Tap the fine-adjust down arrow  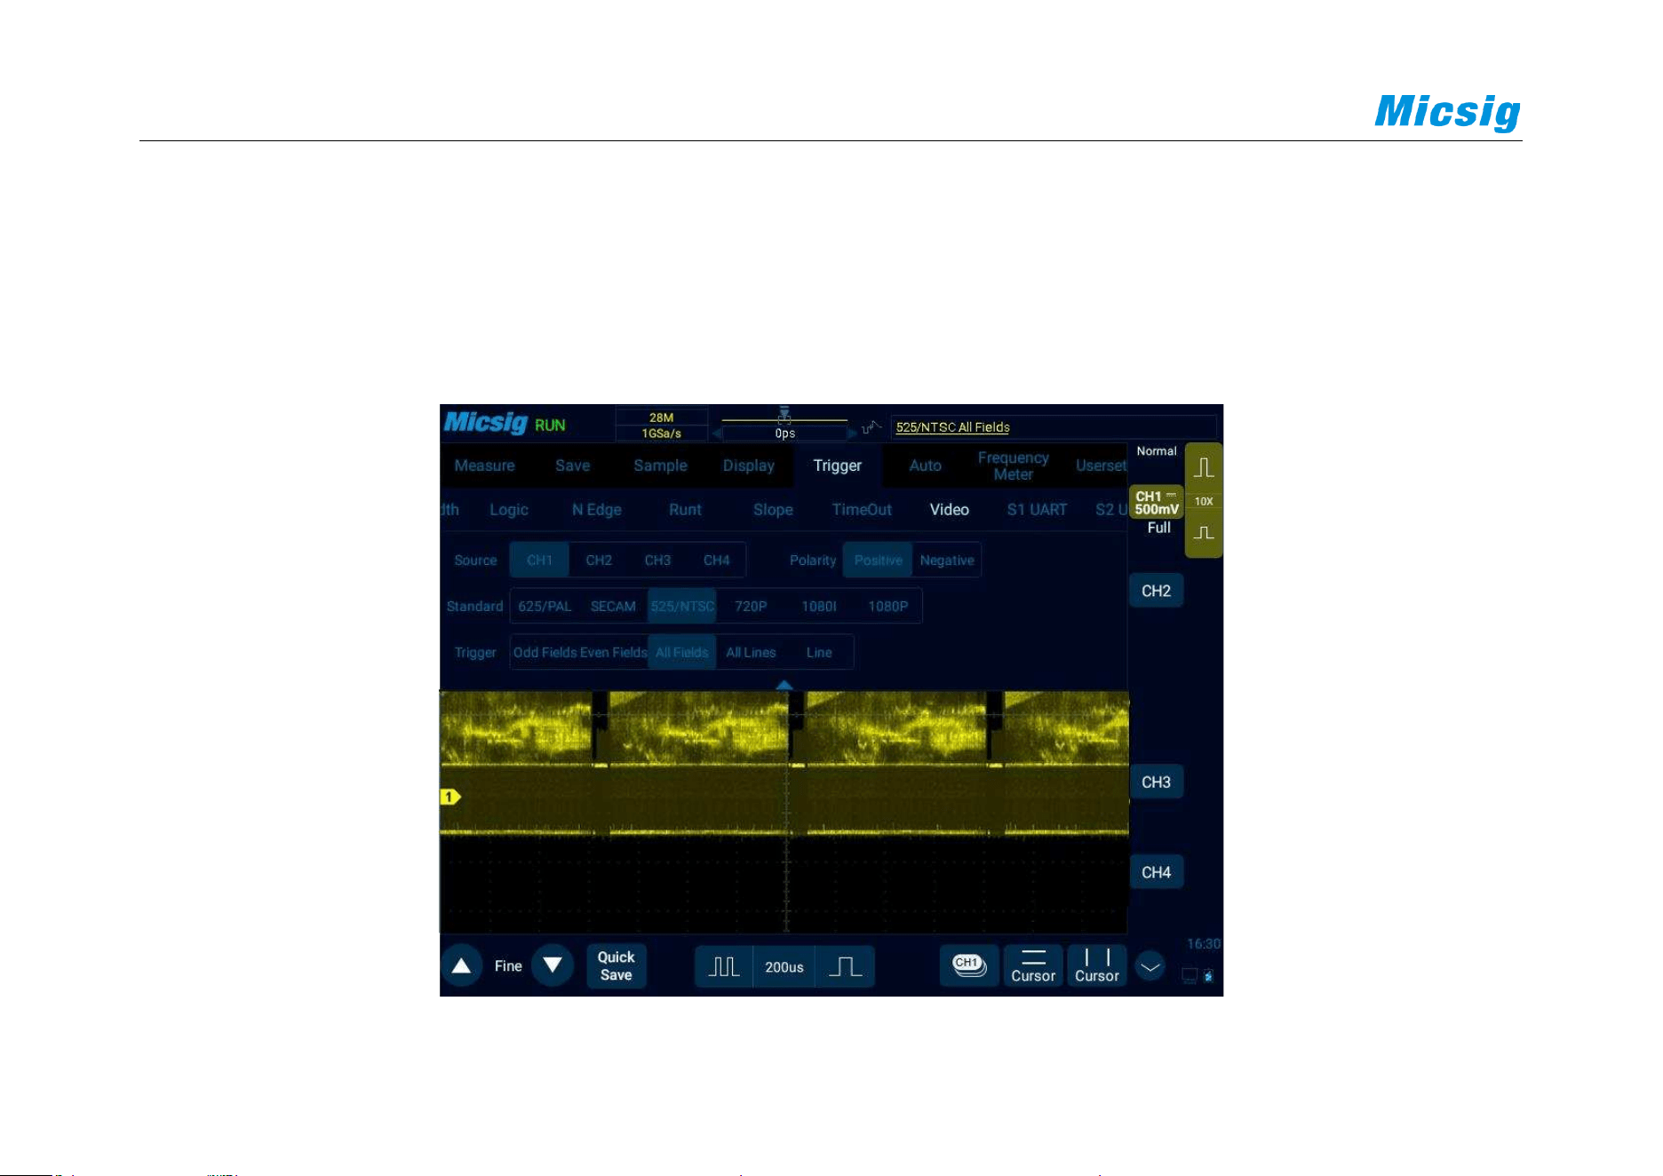click(x=553, y=965)
